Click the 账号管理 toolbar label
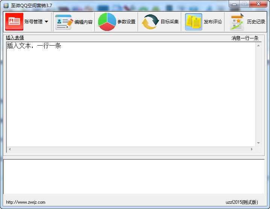Image resolution: width=270 pixels, height=209 pixels. 33,22
